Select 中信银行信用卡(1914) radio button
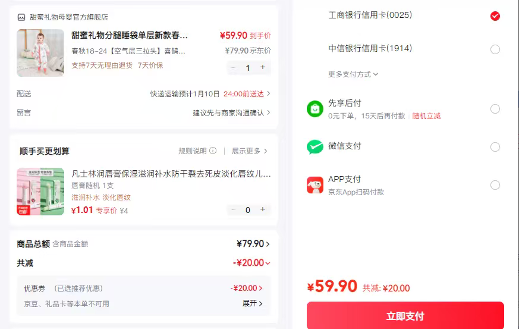 (x=495, y=49)
